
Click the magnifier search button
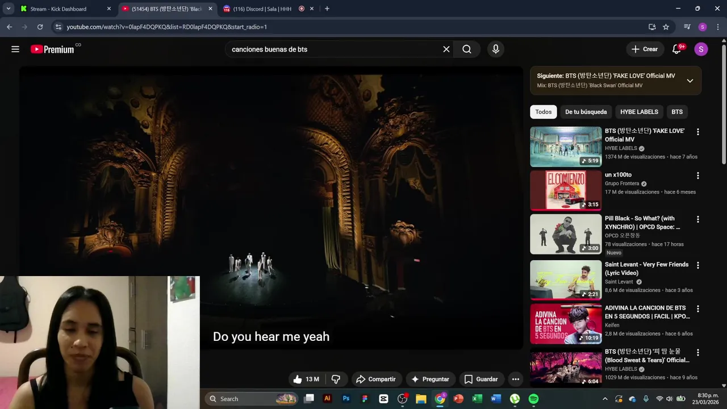pyautogui.click(x=467, y=49)
